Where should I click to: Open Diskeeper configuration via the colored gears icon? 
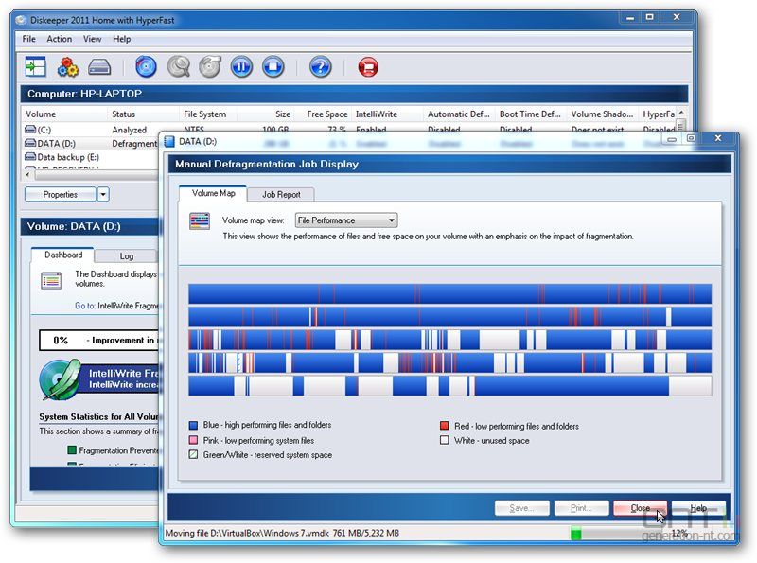67,66
